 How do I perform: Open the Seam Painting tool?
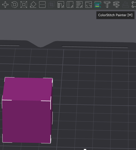pos(70,4)
